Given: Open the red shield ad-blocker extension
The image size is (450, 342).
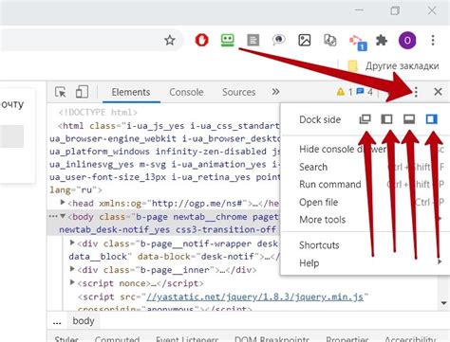Looking at the screenshot, I should pos(202,40).
